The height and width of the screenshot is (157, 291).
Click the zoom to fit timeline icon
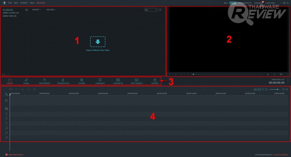[259, 89]
